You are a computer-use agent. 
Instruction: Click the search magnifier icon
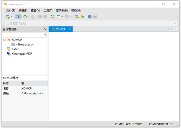(x=46, y=35)
